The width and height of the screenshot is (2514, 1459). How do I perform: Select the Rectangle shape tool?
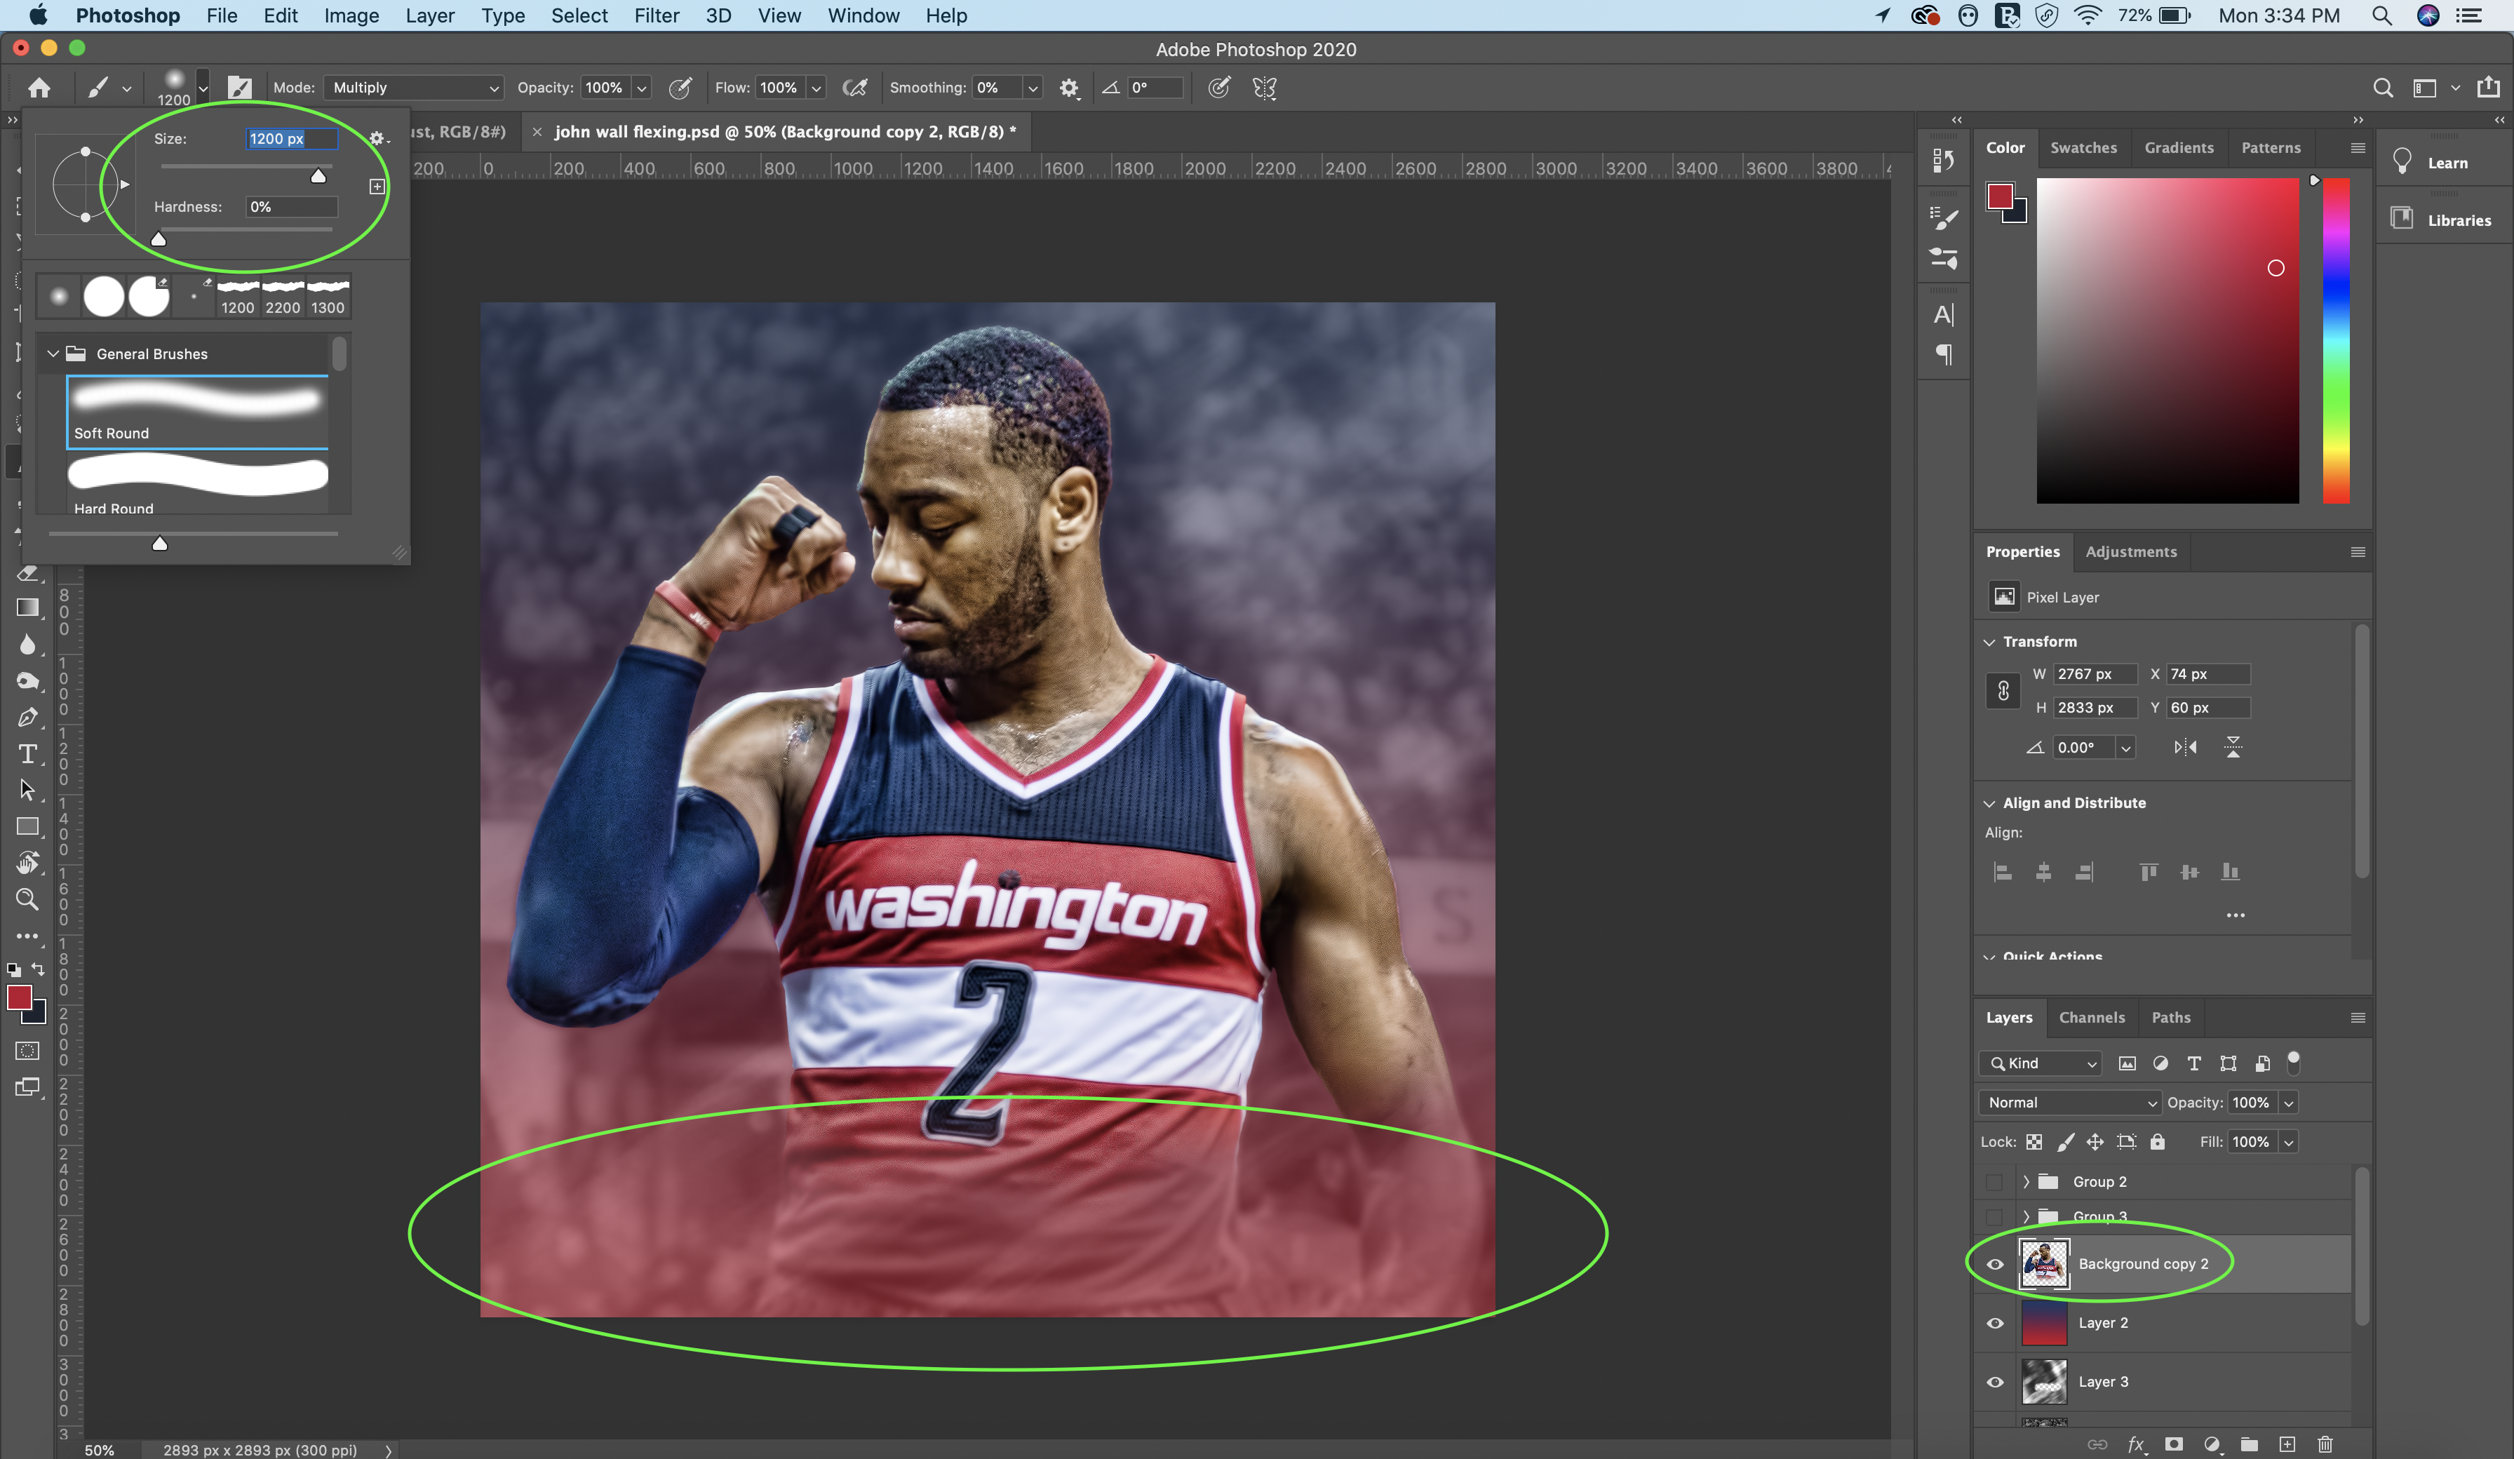click(28, 826)
